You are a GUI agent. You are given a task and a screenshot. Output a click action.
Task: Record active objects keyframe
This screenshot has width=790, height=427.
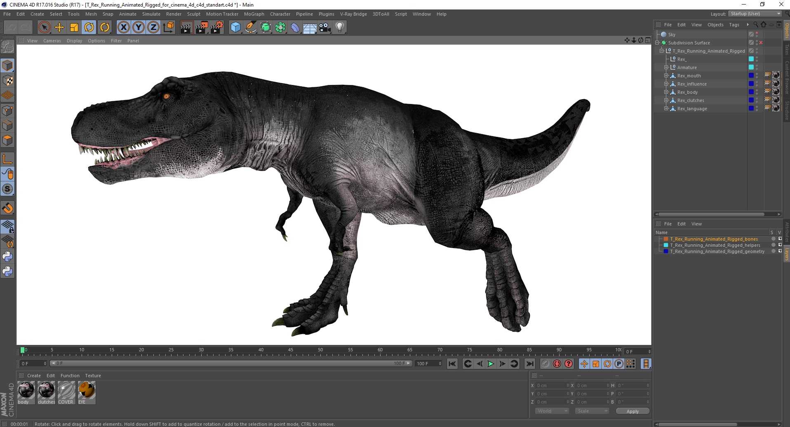tap(545, 364)
